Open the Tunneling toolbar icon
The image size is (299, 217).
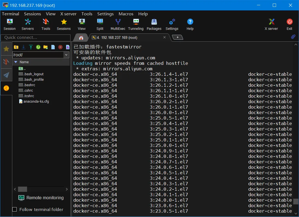(x=136, y=24)
